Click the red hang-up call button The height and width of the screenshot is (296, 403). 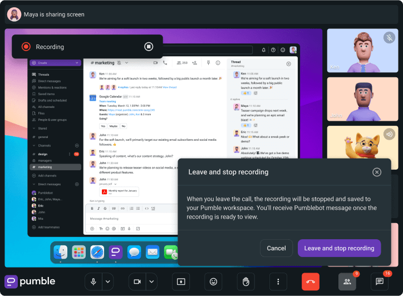[x=311, y=282]
